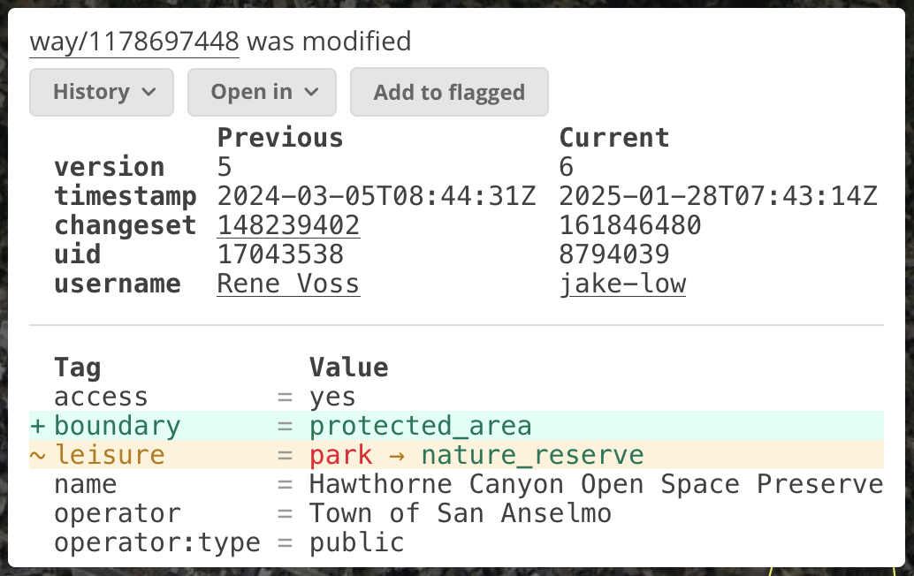Click Add to flagged button
The height and width of the screenshot is (576, 914).
coord(449,92)
